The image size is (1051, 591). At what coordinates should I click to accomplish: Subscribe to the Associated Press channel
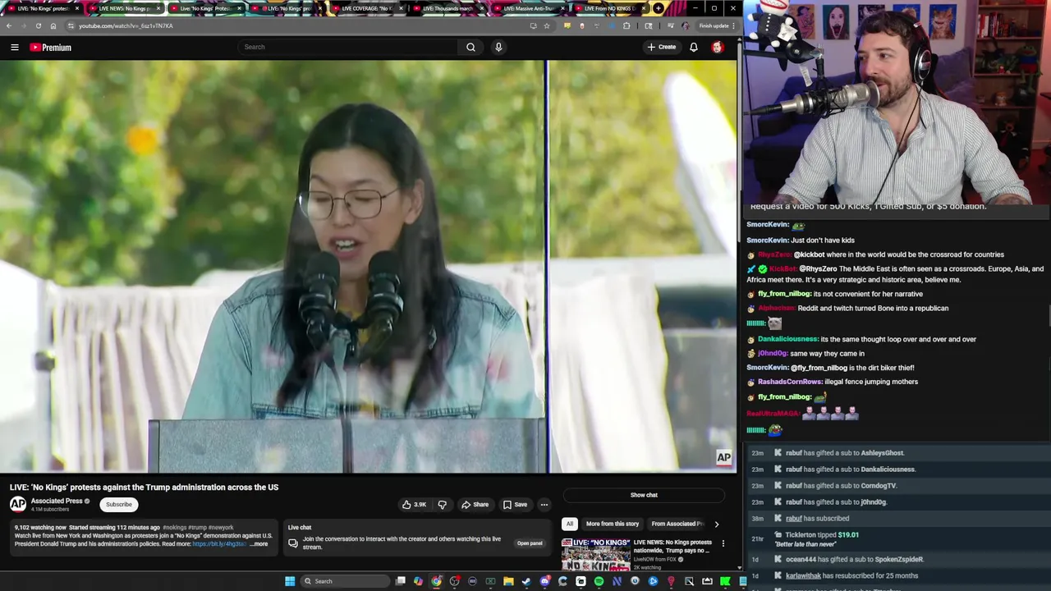(118, 505)
